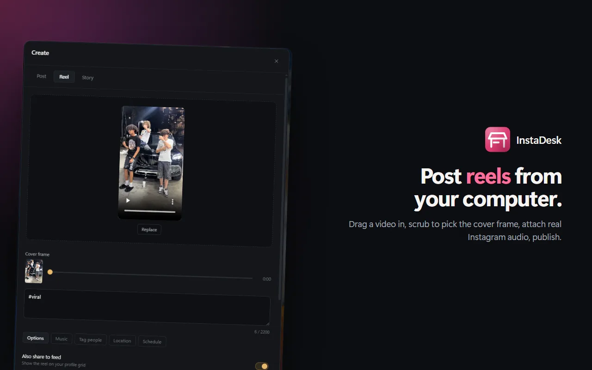The height and width of the screenshot is (370, 592).
Task: Toggle Also share to feed switch
Action: click(x=262, y=366)
